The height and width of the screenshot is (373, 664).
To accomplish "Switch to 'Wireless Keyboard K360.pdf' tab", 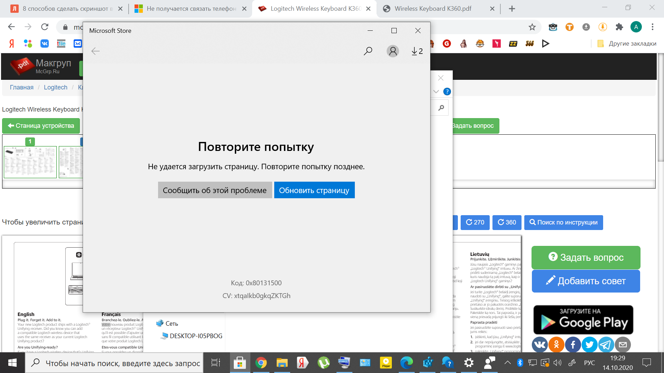I will (x=439, y=9).
